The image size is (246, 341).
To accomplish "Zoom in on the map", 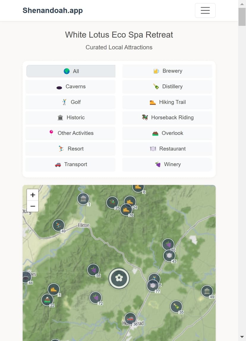I will 33,195.
